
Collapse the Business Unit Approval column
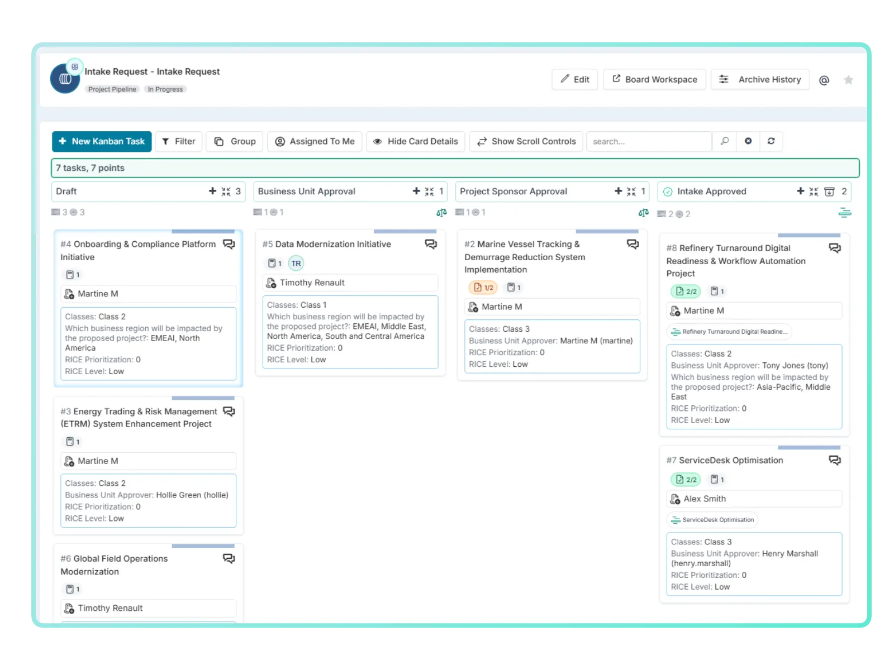[429, 192]
